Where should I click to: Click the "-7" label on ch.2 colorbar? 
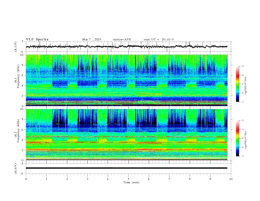(242, 156)
